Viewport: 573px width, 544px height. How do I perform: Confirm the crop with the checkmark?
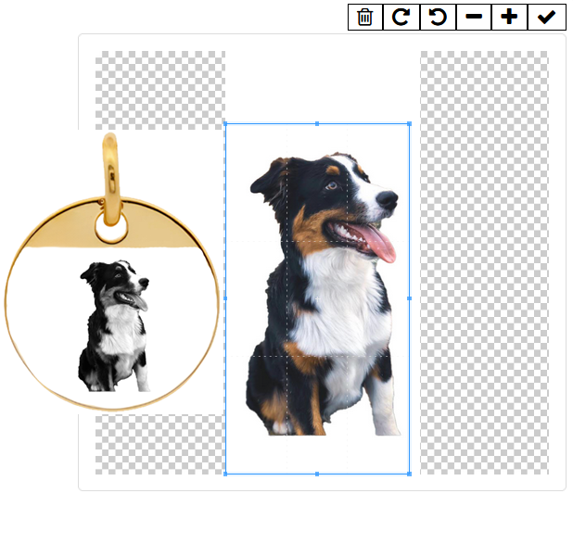click(546, 18)
